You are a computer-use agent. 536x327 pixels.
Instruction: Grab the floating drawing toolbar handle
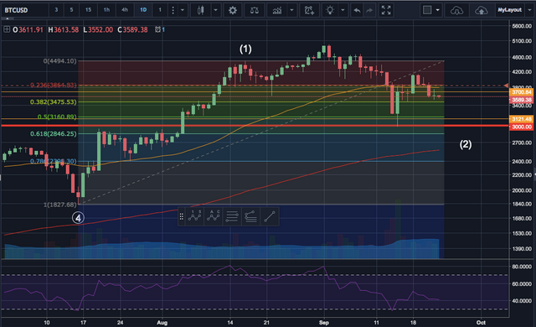coord(182,216)
